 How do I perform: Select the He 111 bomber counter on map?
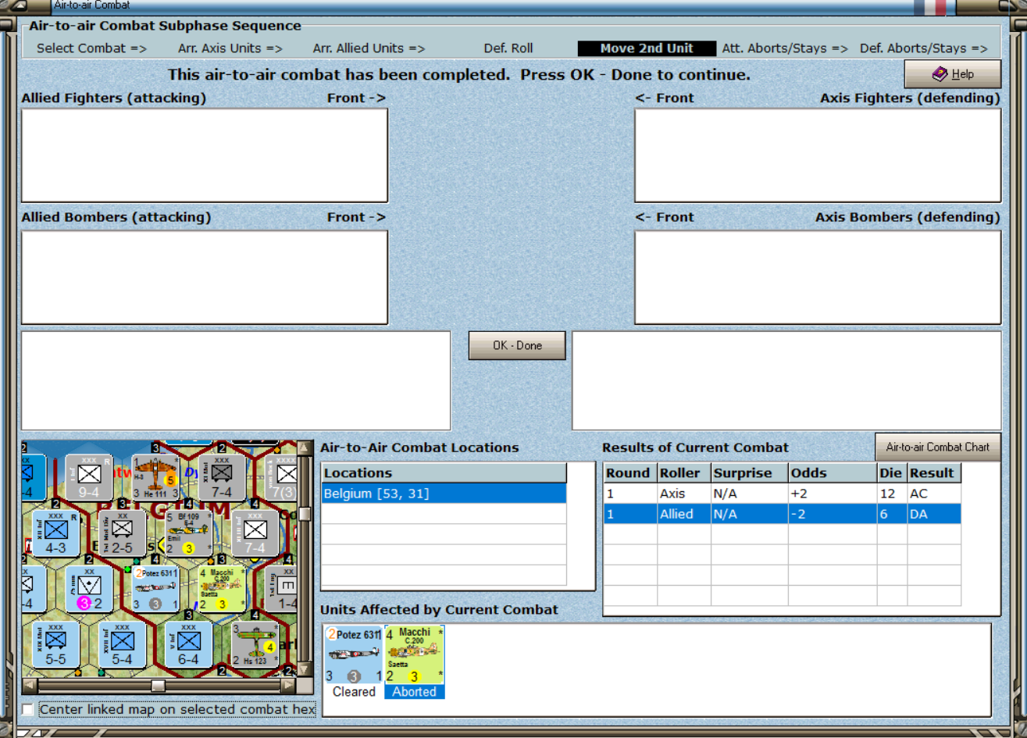pyautogui.click(x=155, y=476)
